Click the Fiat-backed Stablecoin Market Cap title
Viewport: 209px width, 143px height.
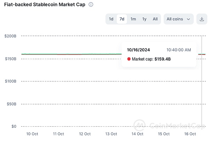pos(45,5)
